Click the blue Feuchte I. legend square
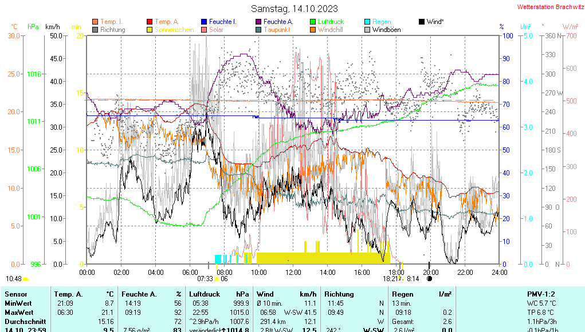The image size is (585, 332). click(204, 22)
